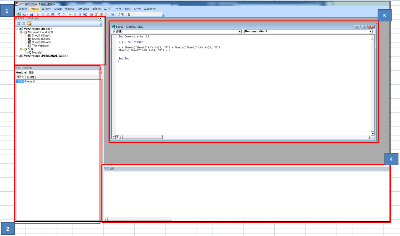The width and height of the screenshot is (400, 236).
Task: Open the Toolbox toolbar icon
Action: coord(106,14)
